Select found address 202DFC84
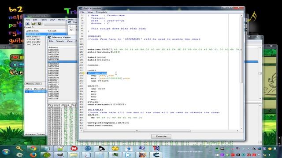Screen dimensions: 282x158 coord(33,44)
